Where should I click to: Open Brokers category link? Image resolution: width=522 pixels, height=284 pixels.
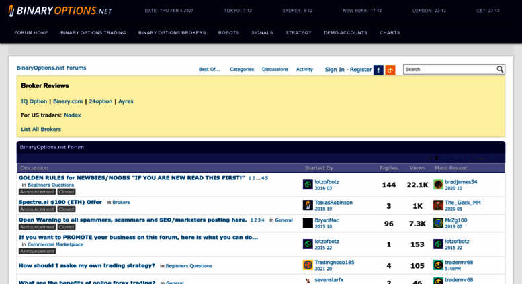coord(121,203)
